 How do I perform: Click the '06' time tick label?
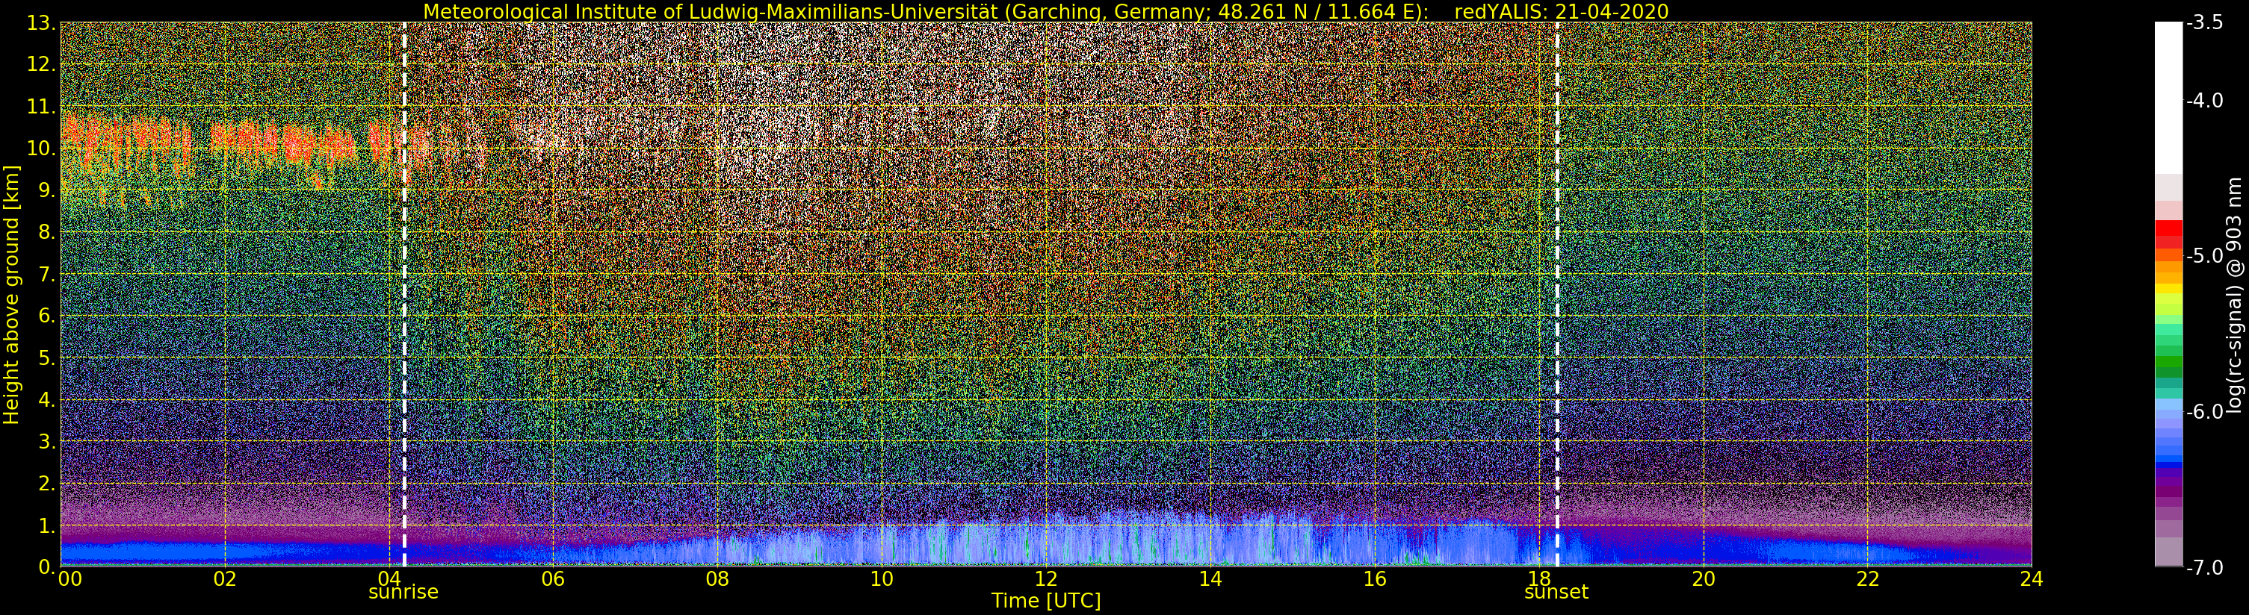(553, 578)
